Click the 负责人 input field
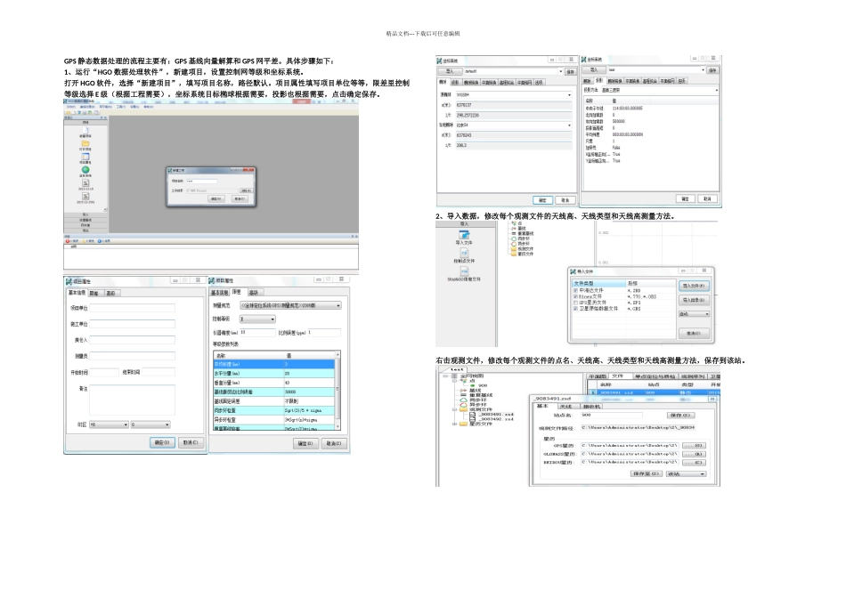Viewport: 846px width, 598px height. pos(132,340)
